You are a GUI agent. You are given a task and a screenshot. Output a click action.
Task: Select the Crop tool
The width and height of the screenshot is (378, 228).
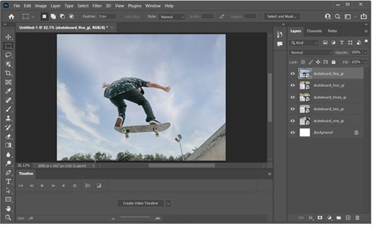pyautogui.click(x=8, y=73)
